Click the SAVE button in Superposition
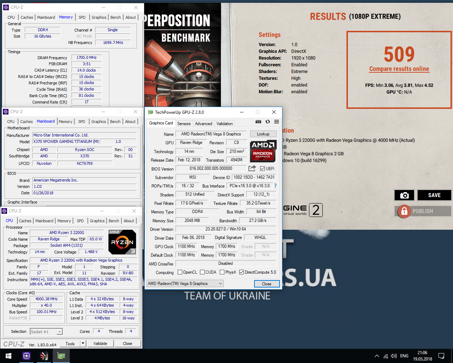The width and height of the screenshot is (453, 363). 434,195
